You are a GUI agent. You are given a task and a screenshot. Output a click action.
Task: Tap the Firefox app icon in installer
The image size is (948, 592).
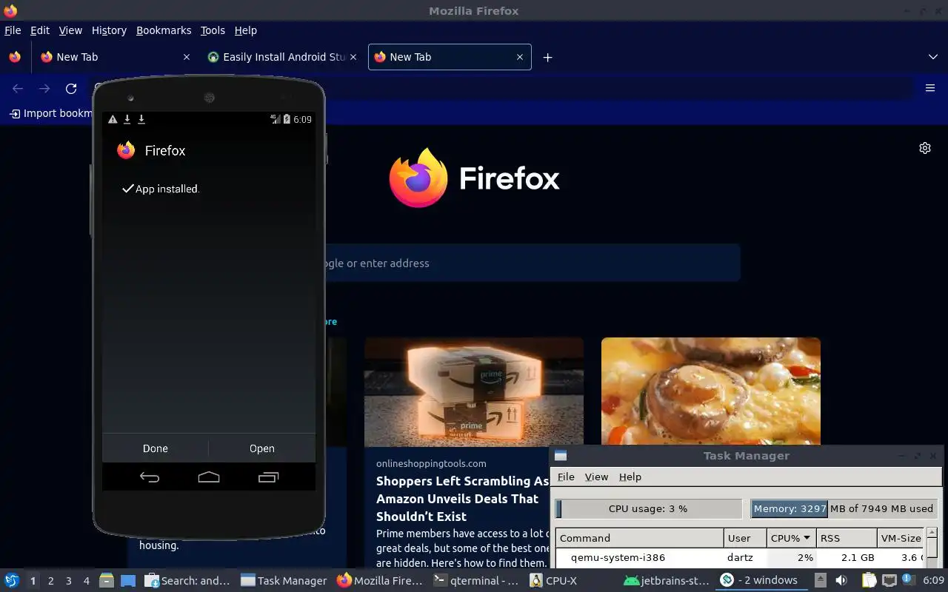(126, 150)
